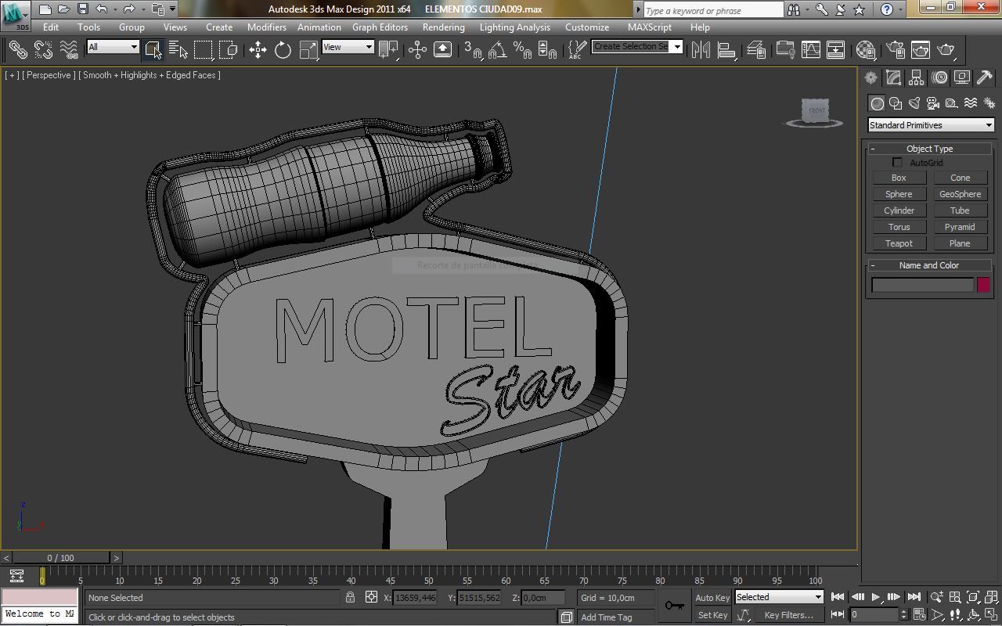Click the teapot Render Production icon

pyautogui.click(x=946, y=49)
